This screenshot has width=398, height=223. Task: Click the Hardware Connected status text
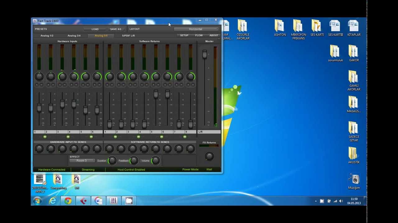point(52,170)
